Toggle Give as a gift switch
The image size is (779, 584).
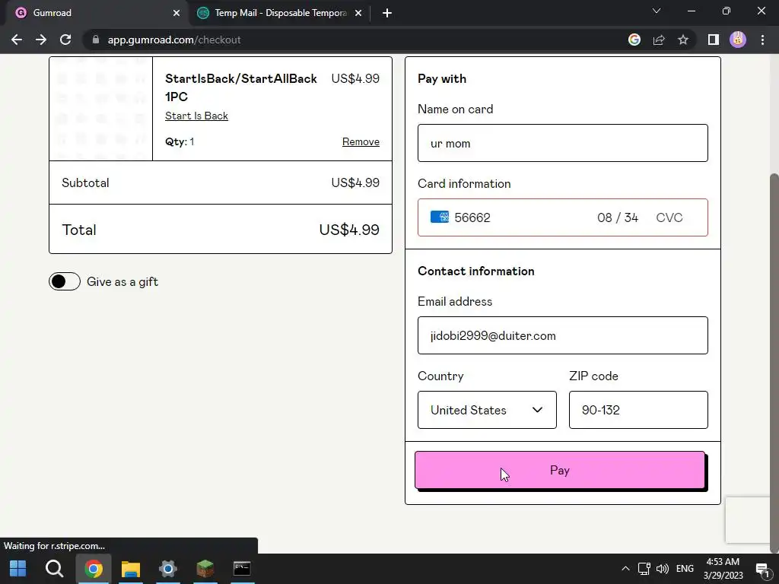pyautogui.click(x=65, y=281)
